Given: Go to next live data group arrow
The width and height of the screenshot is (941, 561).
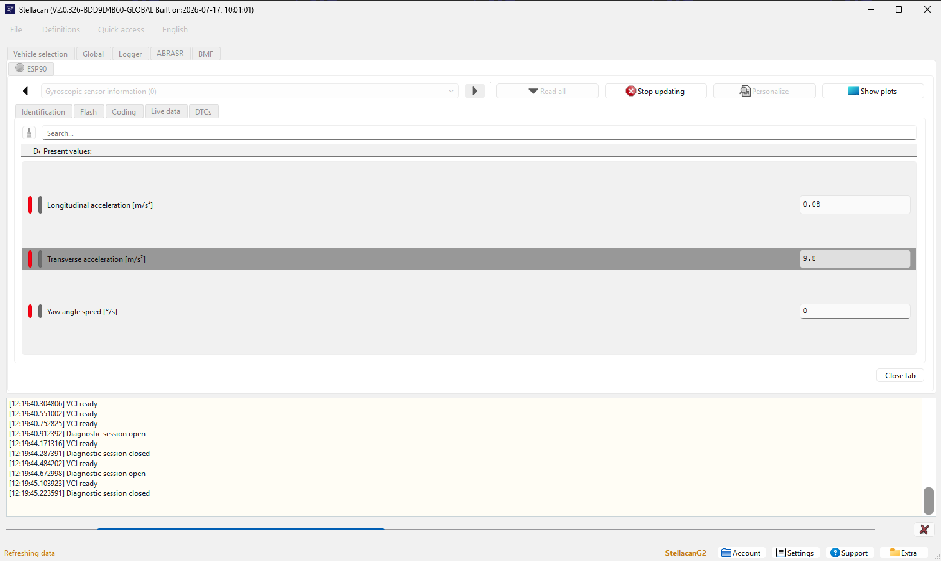Looking at the screenshot, I should click(475, 91).
